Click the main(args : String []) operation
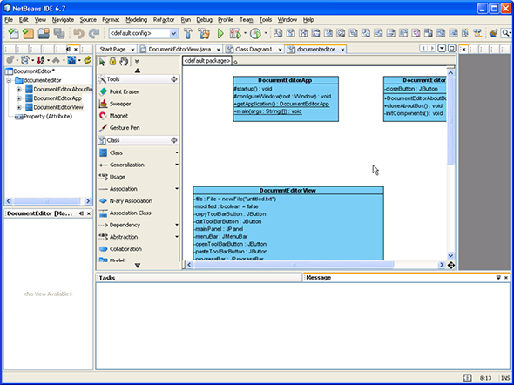 point(267,111)
